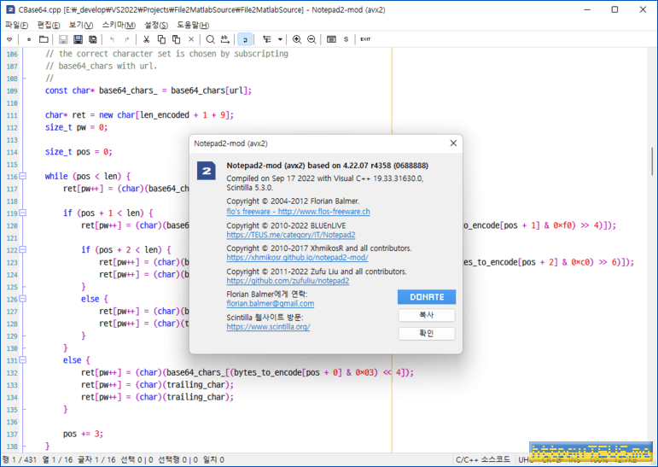Screen dimensions: 658x467
Task: Open Replace with the ab arrow icon
Action: [x=225, y=39]
